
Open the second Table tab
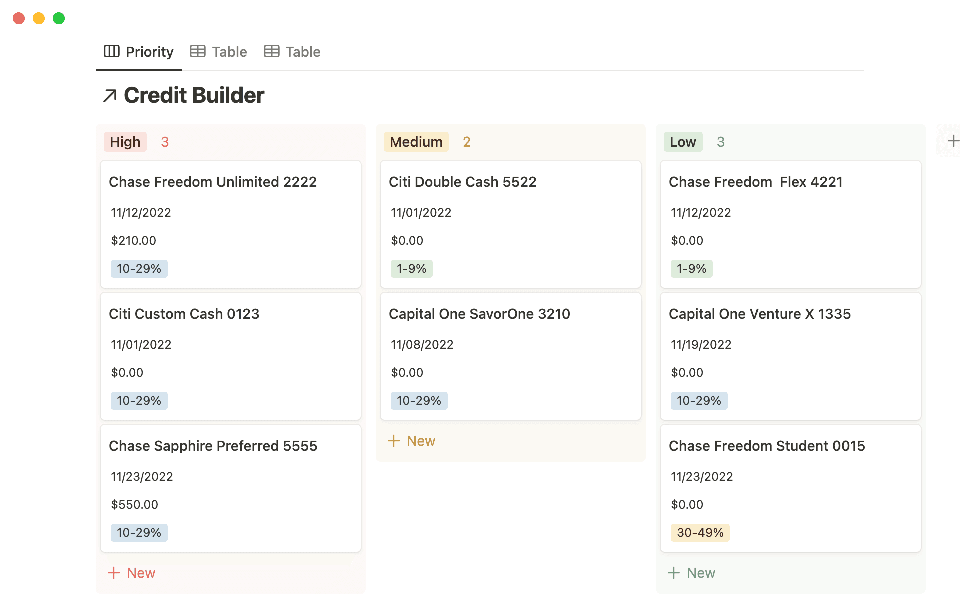pos(292,52)
